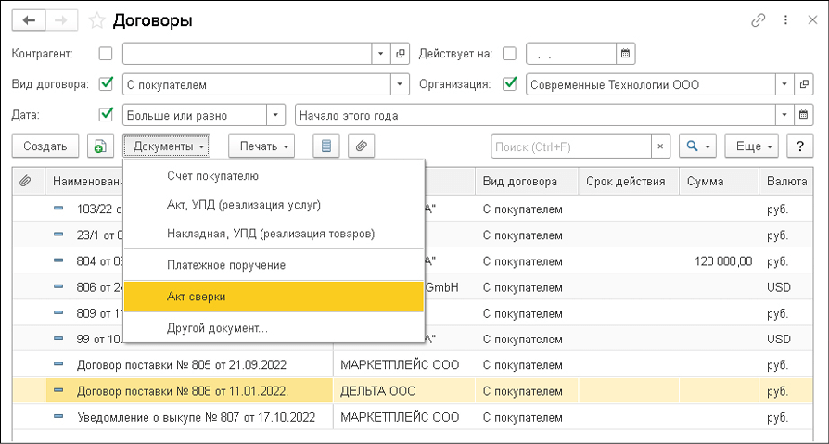Screen dimensions: 829x444
Task: Click the back navigation arrow
Action: pos(28,19)
